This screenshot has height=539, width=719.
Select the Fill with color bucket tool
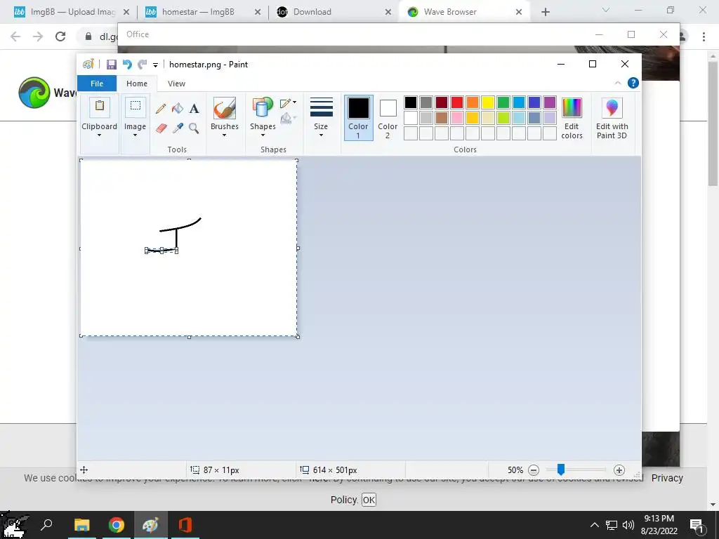178,109
